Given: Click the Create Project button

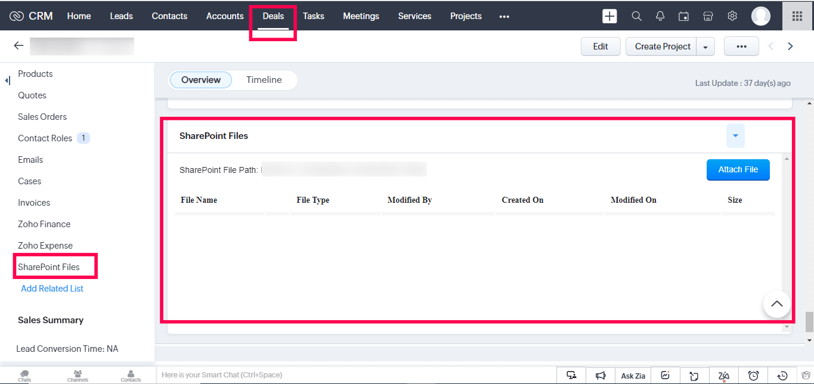Looking at the screenshot, I should (662, 47).
